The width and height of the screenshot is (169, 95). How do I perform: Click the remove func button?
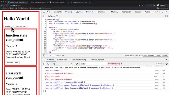(9, 26)
